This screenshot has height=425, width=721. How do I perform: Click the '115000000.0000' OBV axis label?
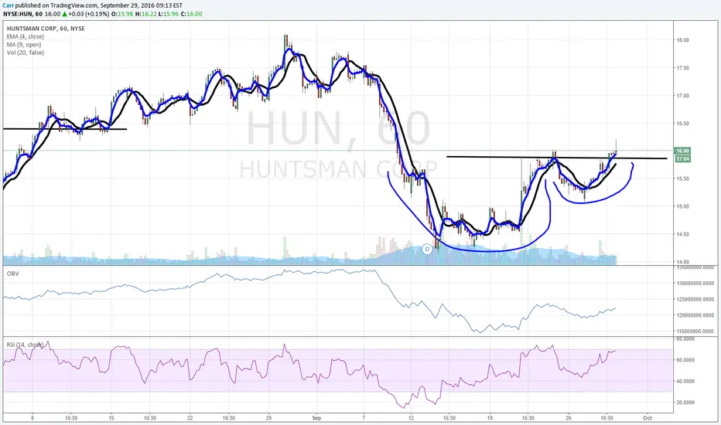point(695,331)
